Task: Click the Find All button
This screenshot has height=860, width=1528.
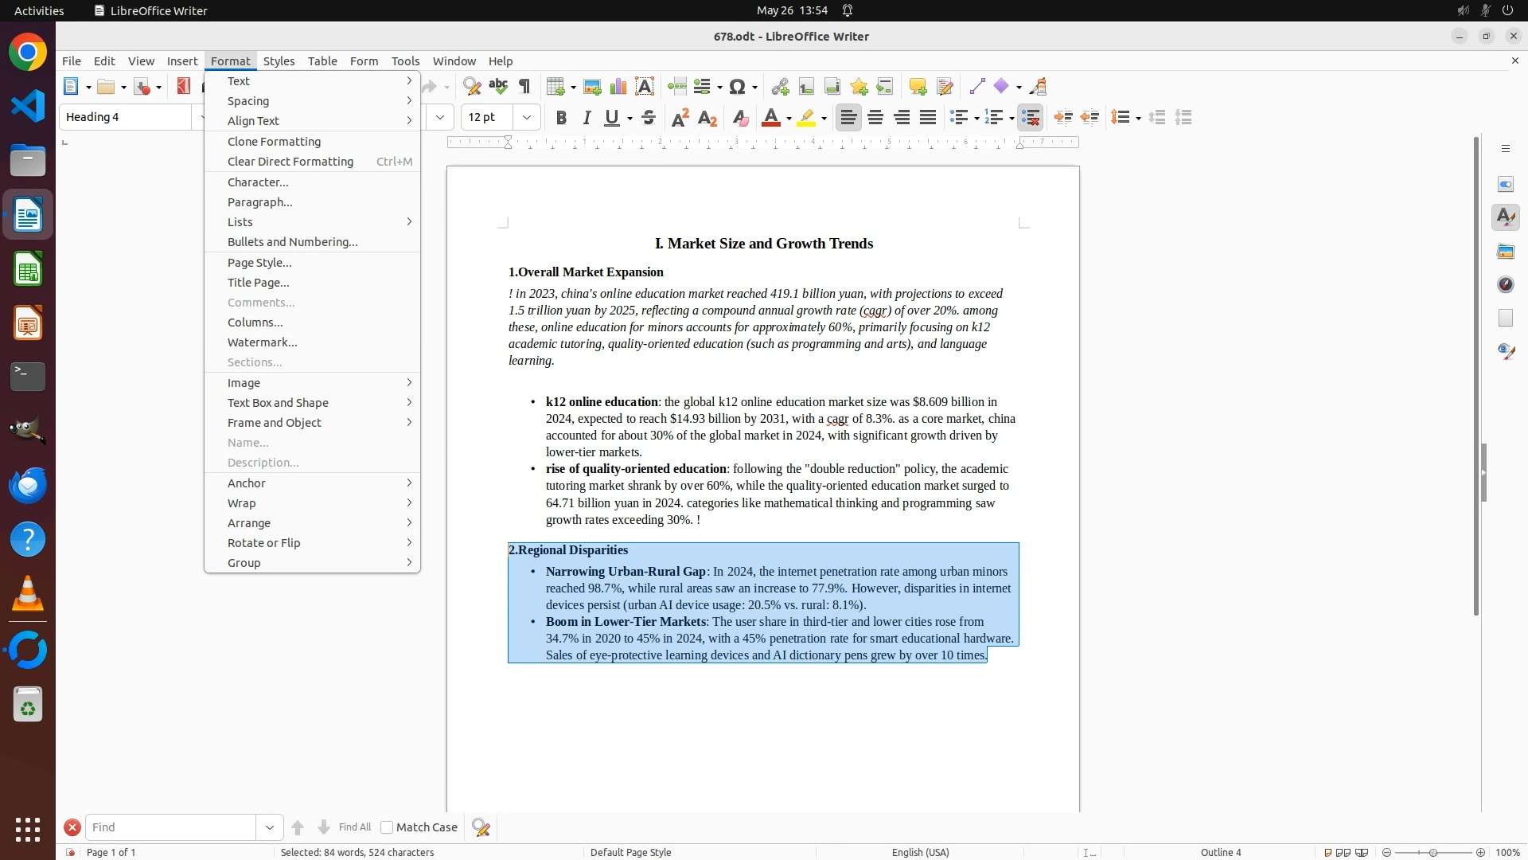Action: pos(354,827)
